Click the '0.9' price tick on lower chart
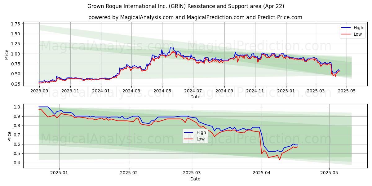 click(17, 116)
